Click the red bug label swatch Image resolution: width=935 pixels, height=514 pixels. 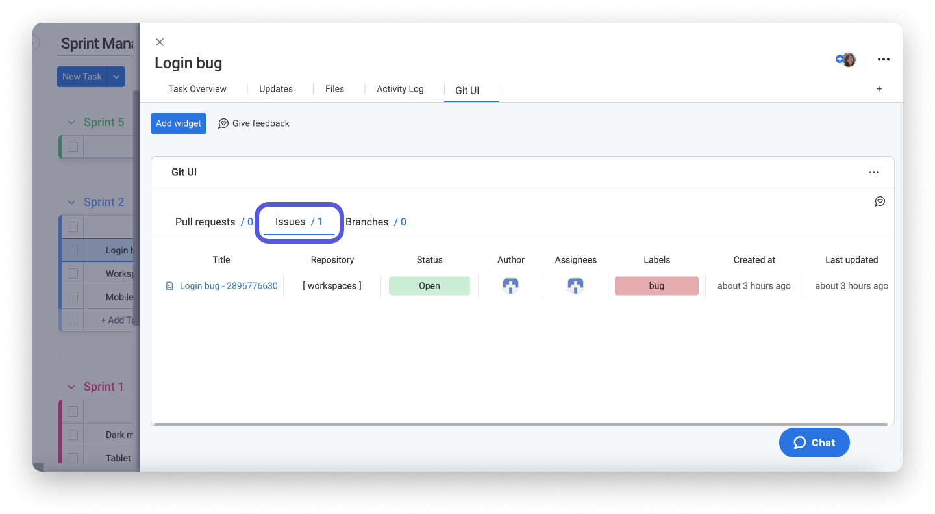[x=656, y=285]
